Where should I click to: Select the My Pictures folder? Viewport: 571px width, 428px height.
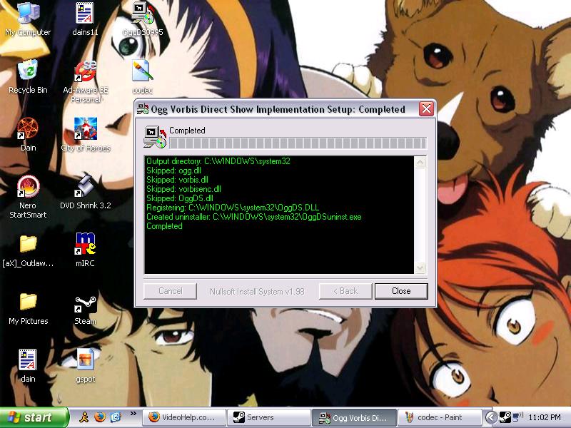click(28, 308)
